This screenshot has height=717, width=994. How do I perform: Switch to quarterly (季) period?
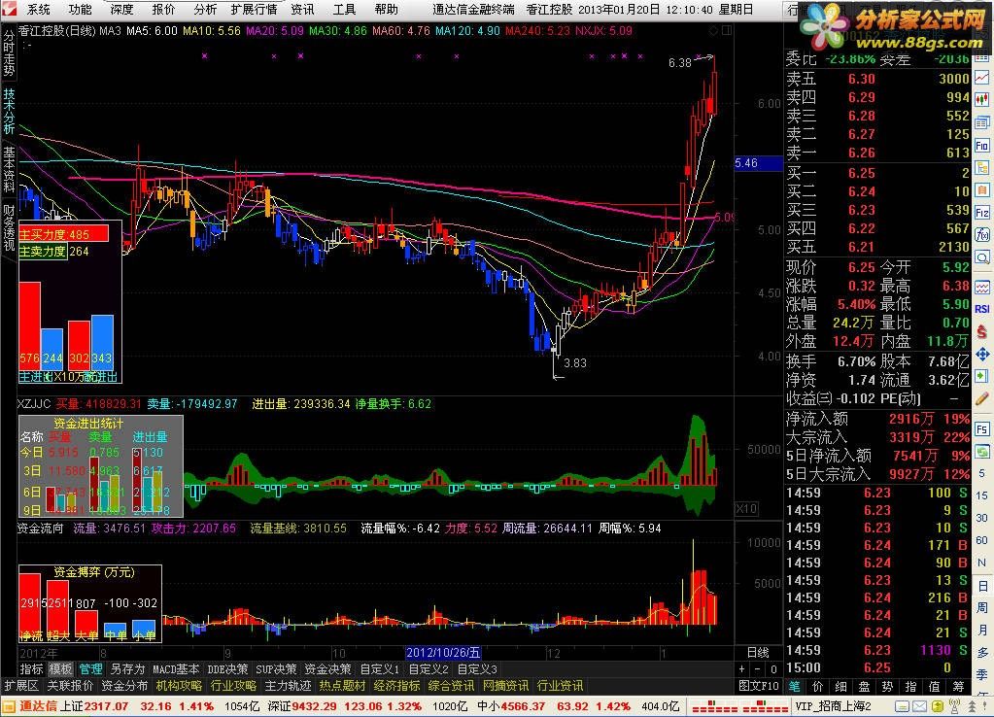pos(982,674)
